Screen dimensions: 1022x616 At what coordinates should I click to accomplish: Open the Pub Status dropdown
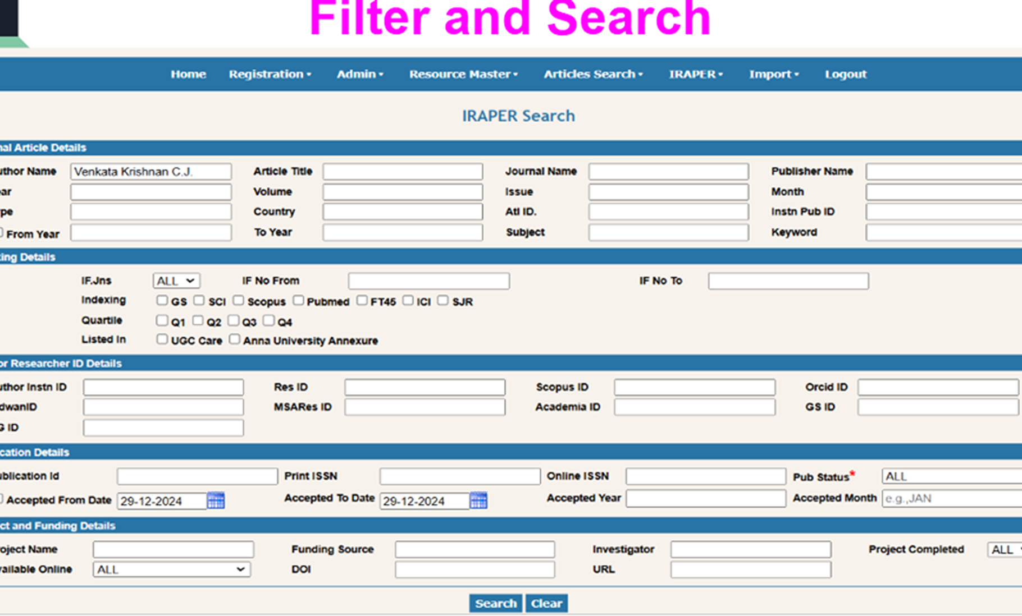(951, 476)
